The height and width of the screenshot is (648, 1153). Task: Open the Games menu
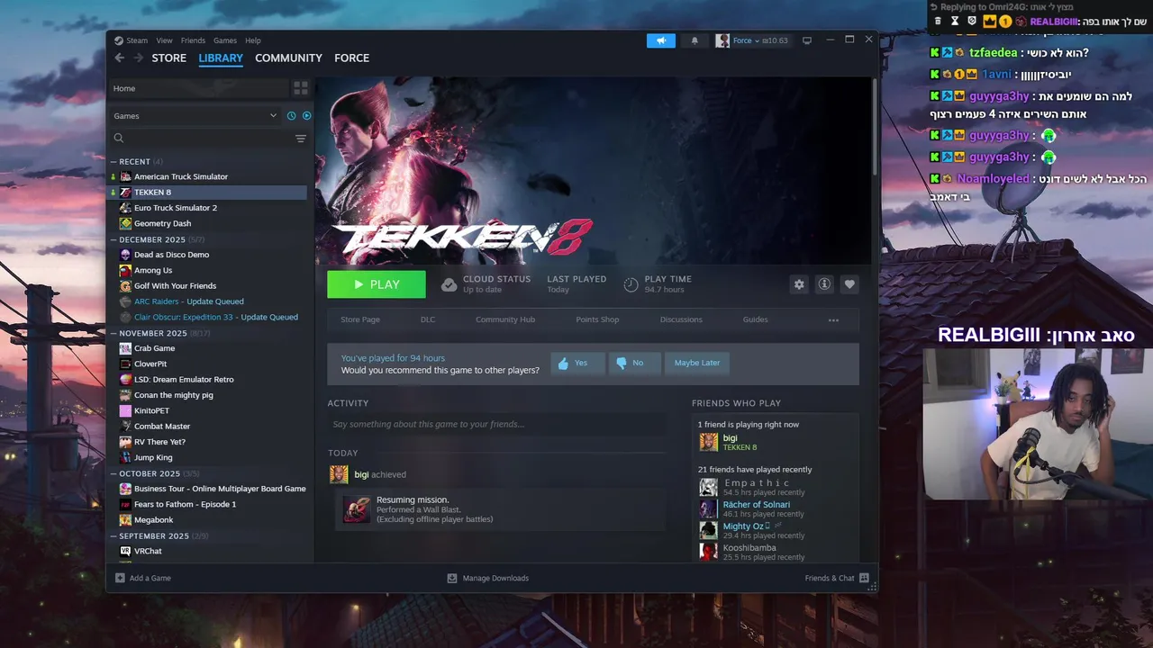225,40
